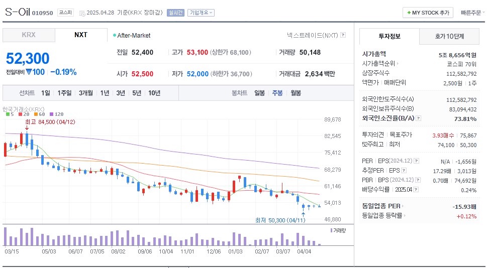Switch candle chart to 주봉
Viewport: 487px width, 268px height.
(x=277, y=93)
